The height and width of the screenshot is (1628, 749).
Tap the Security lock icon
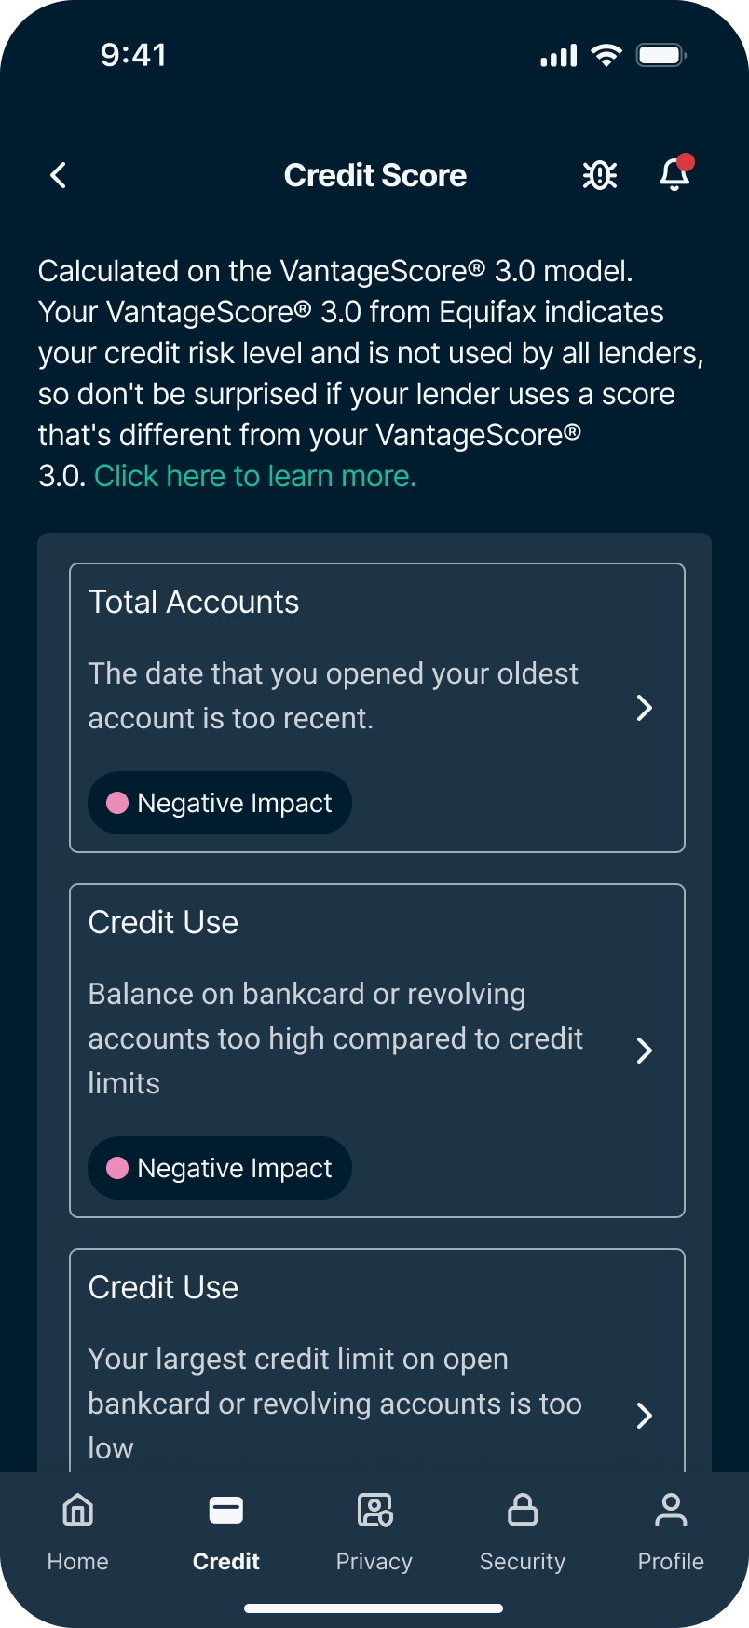tap(523, 1510)
